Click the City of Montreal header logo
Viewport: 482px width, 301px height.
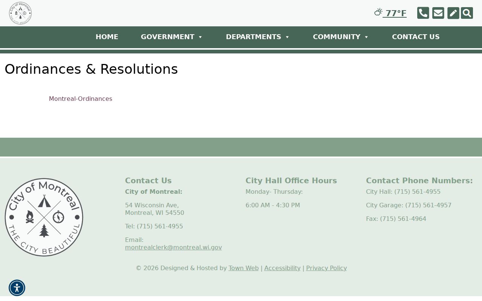(20, 13)
